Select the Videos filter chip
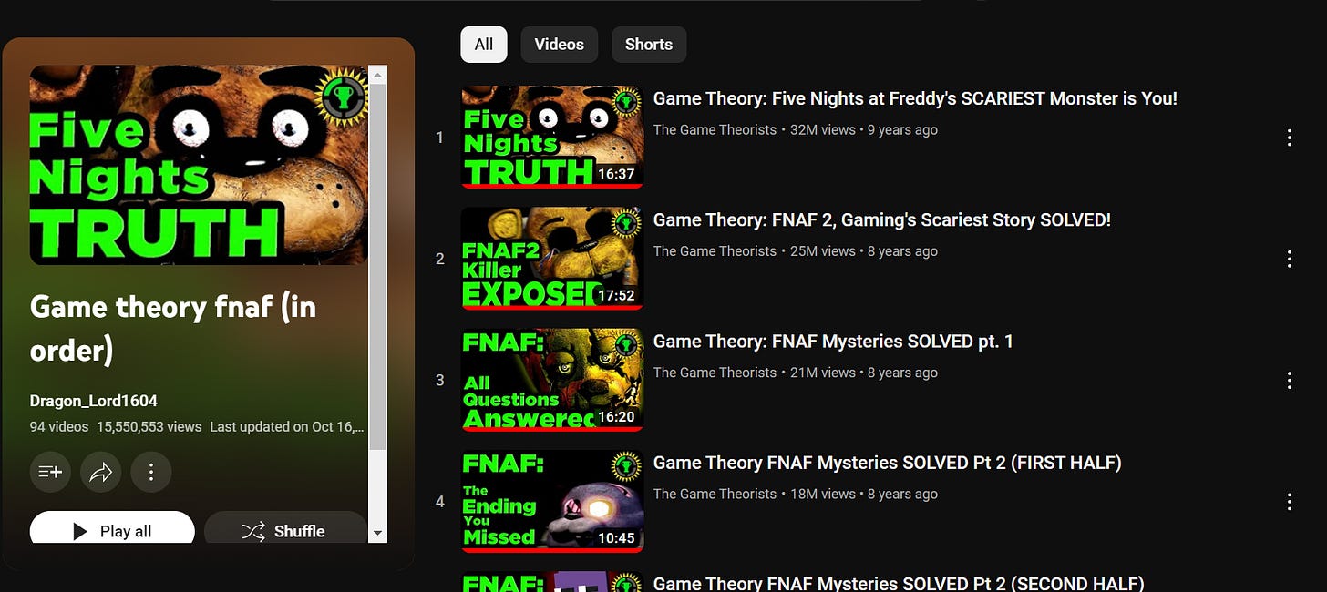 coord(559,45)
